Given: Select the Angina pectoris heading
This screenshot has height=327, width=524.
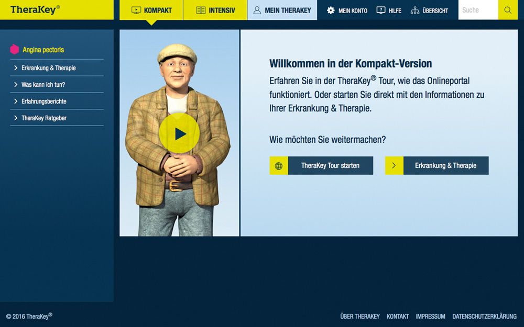Looking at the screenshot, I should click(43, 50).
